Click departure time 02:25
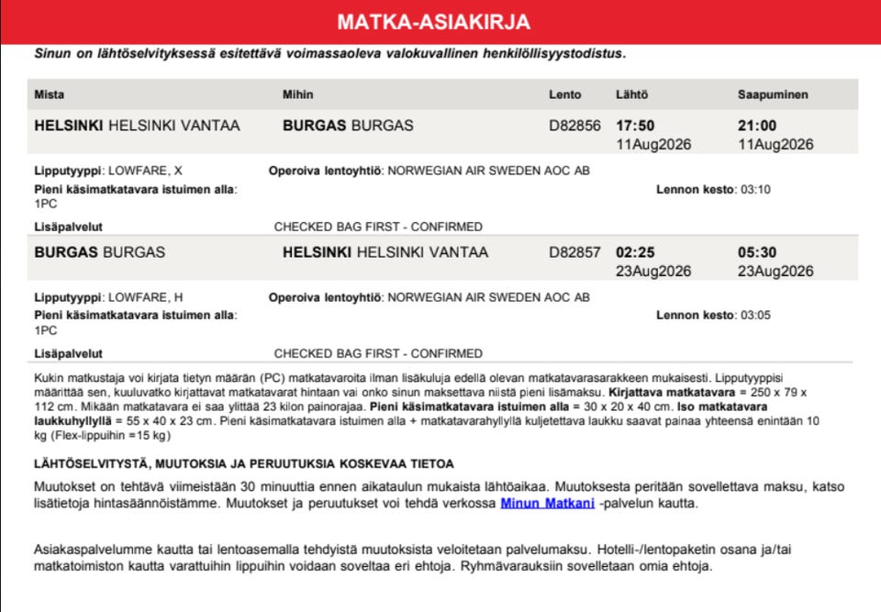The width and height of the screenshot is (881, 612). [x=635, y=252]
